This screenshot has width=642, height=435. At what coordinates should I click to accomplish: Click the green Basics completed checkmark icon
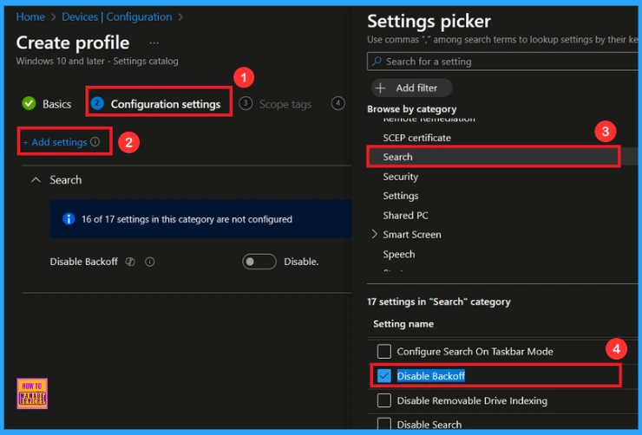tap(29, 103)
